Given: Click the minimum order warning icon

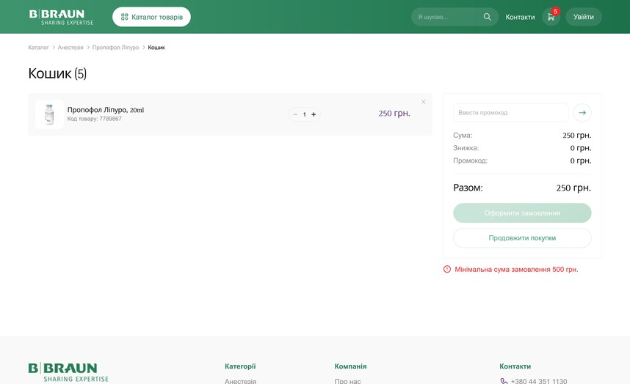Looking at the screenshot, I should point(446,269).
